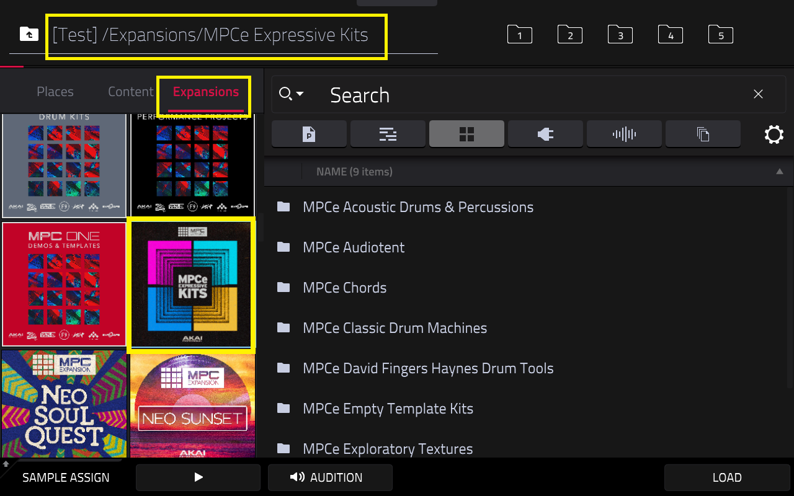Viewport: 794px width, 496px height.
Task: Select the Drum Kits expansion thumbnail
Action: [x=64, y=166]
